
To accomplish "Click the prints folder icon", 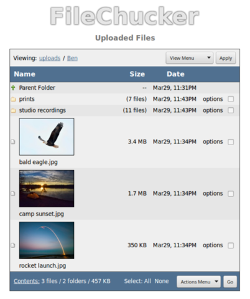I will 14,99.
